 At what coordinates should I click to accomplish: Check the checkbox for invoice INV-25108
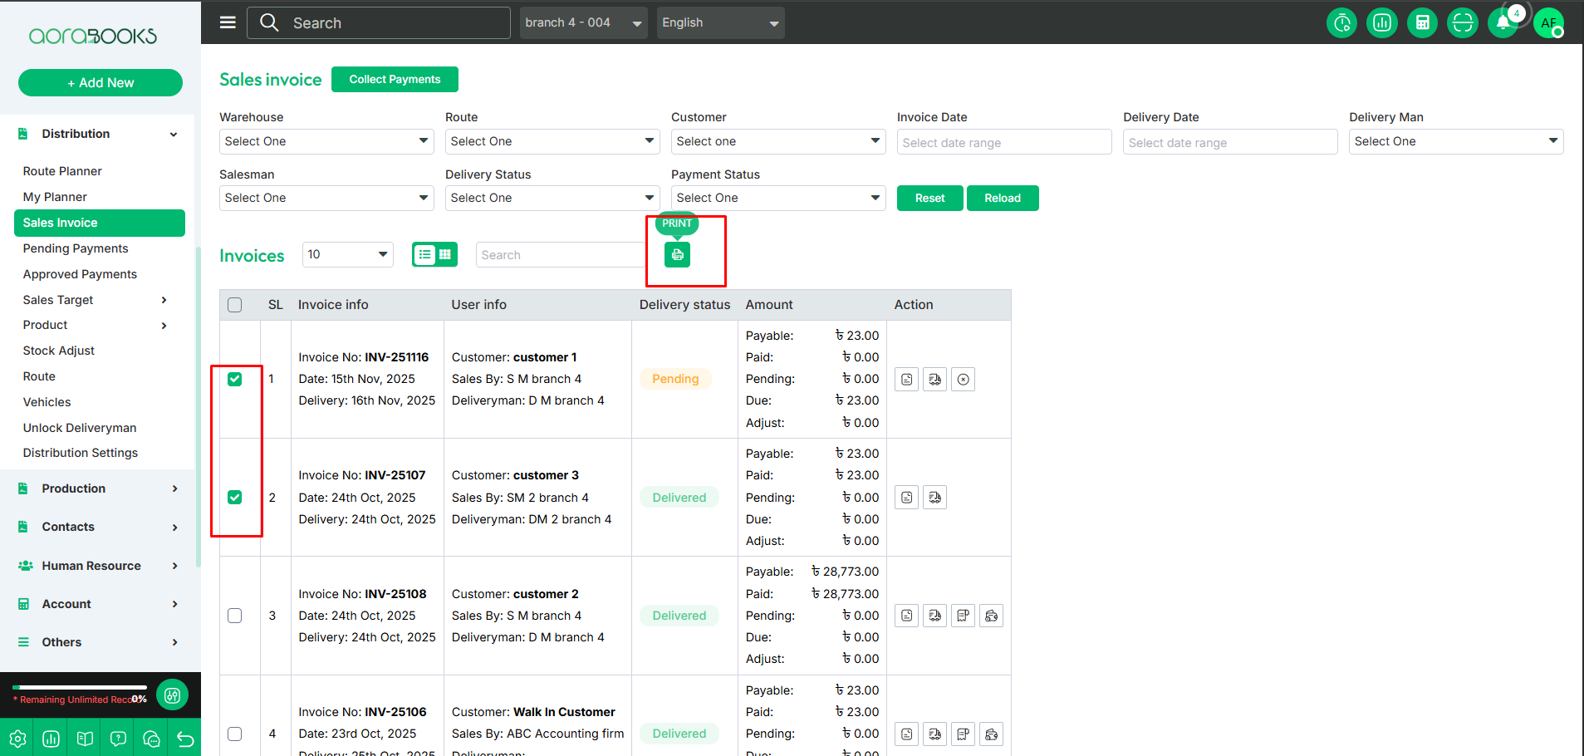pos(235,616)
